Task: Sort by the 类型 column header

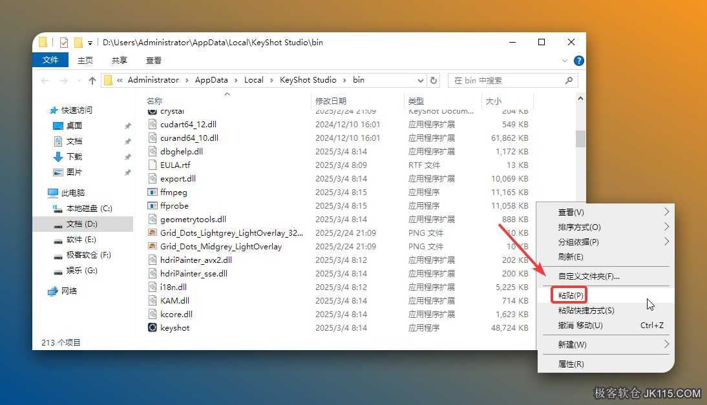Action: click(416, 101)
